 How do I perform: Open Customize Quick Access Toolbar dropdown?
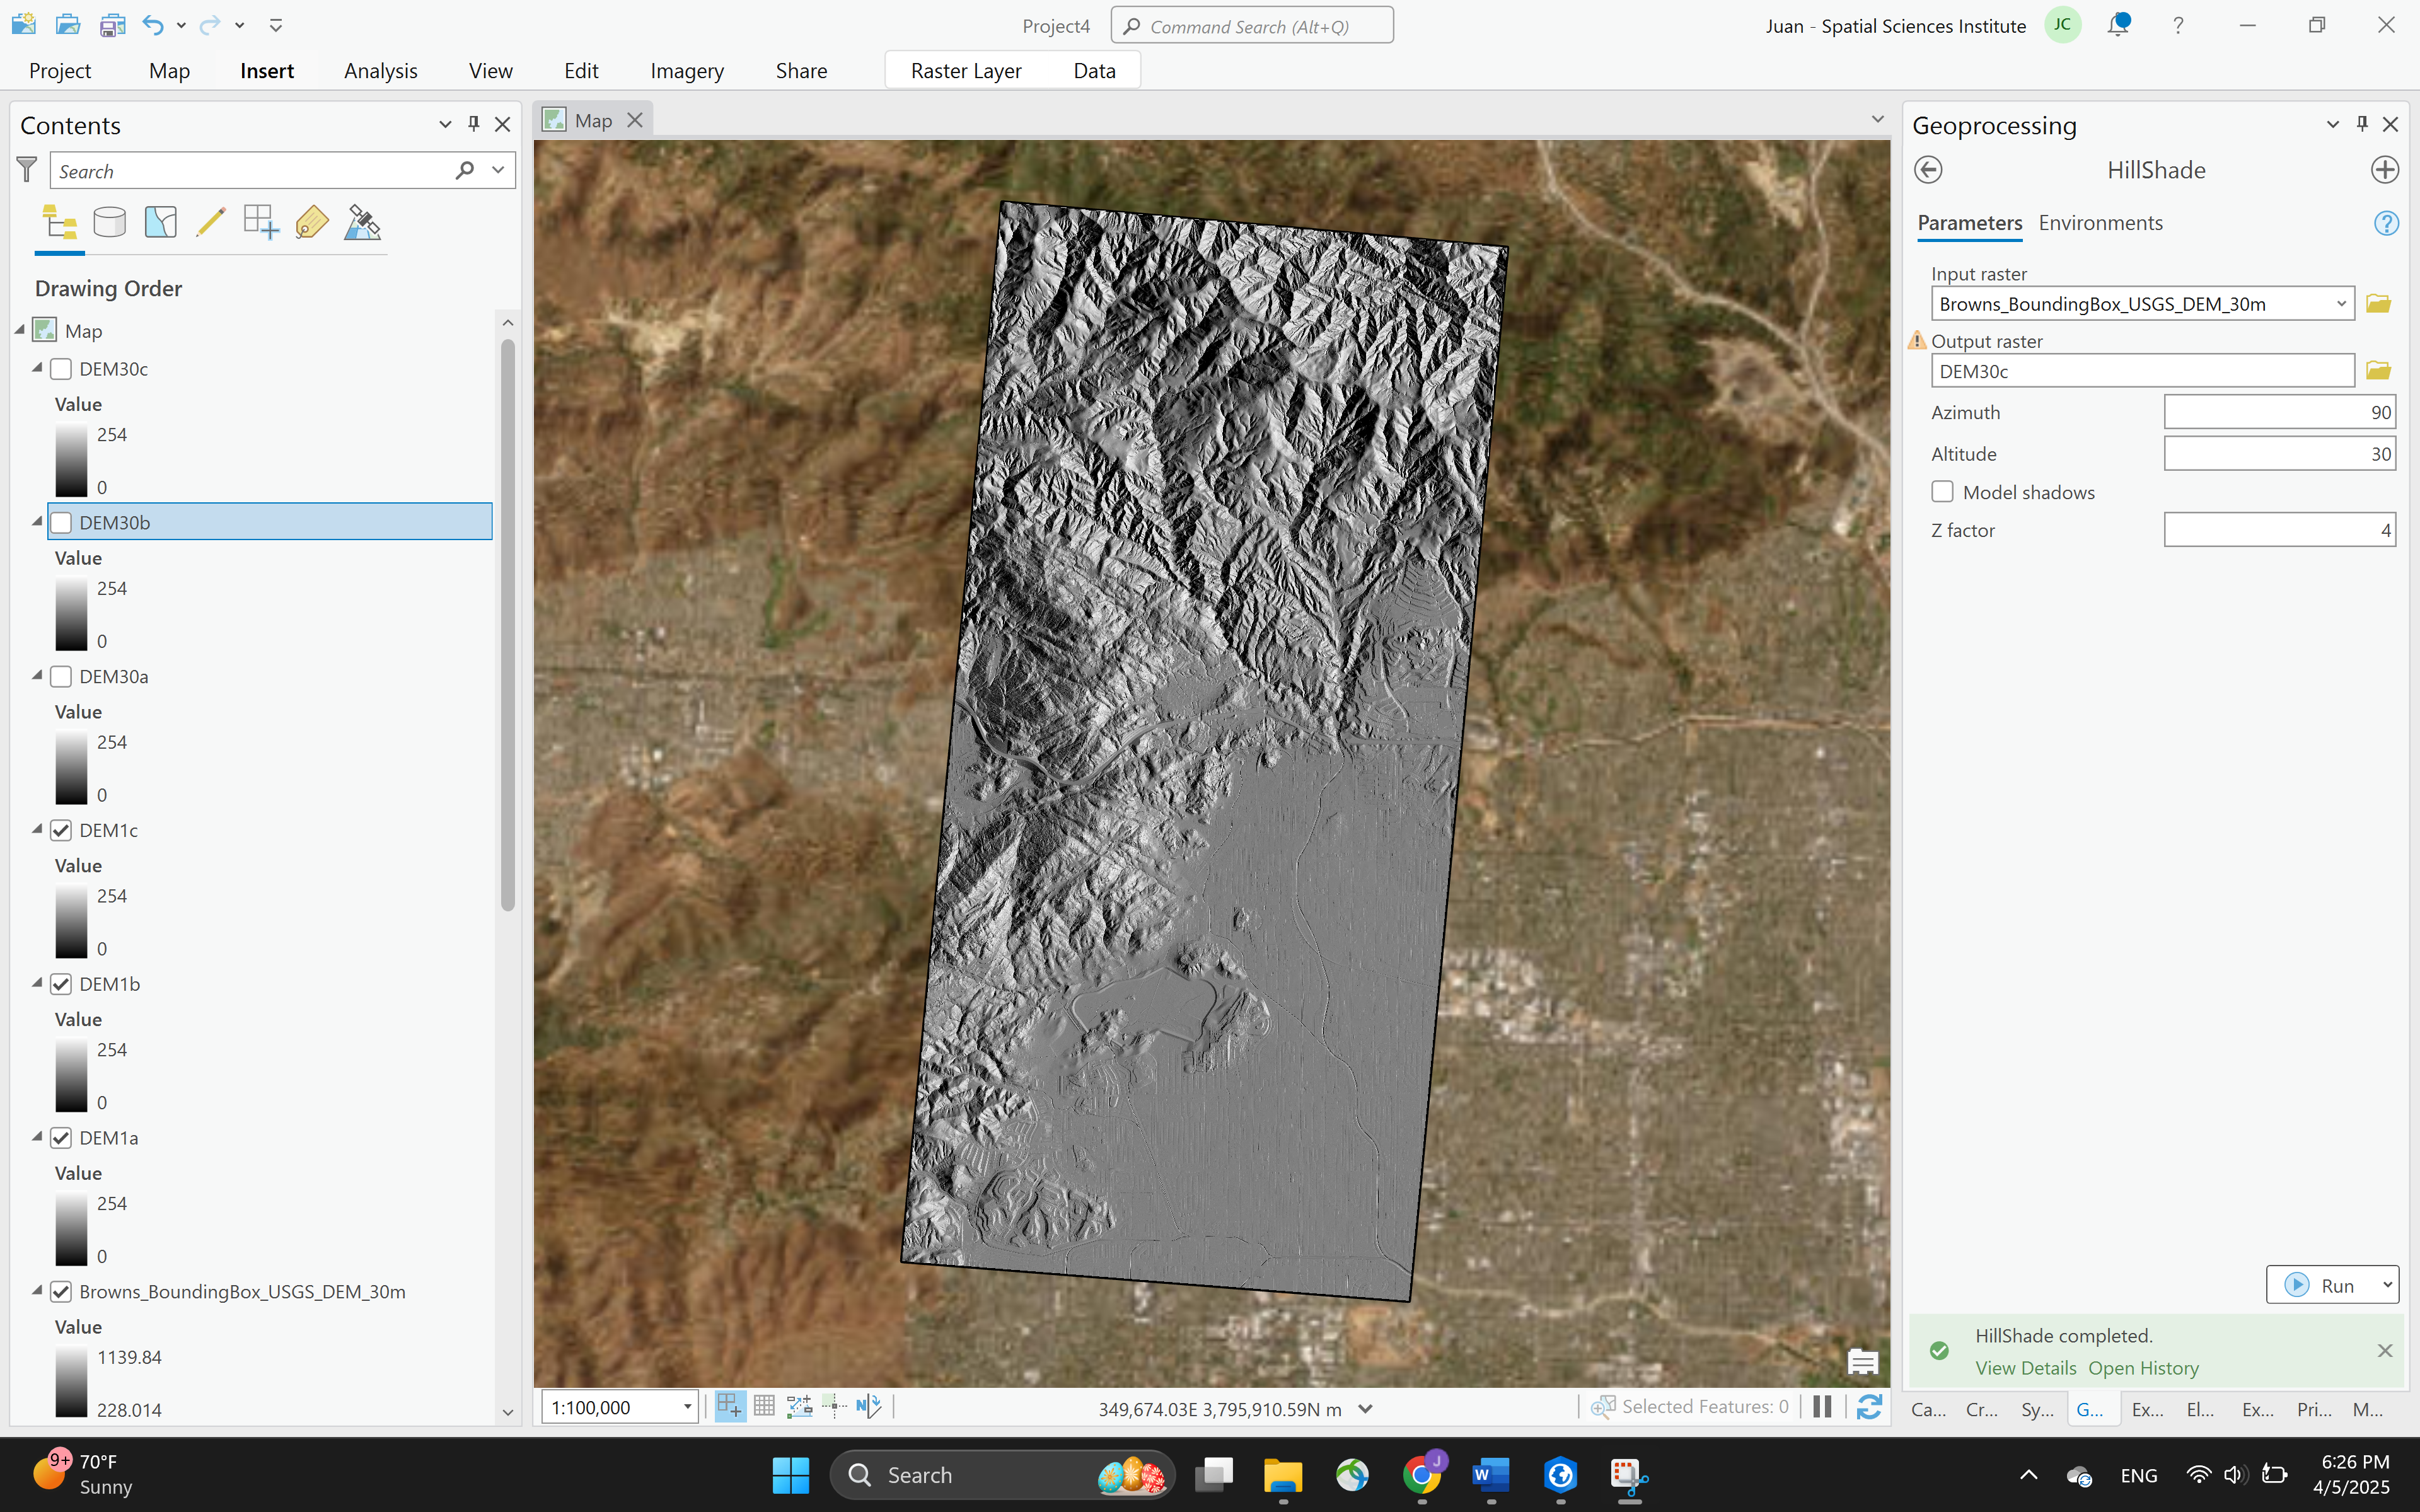click(x=276, y=25)
